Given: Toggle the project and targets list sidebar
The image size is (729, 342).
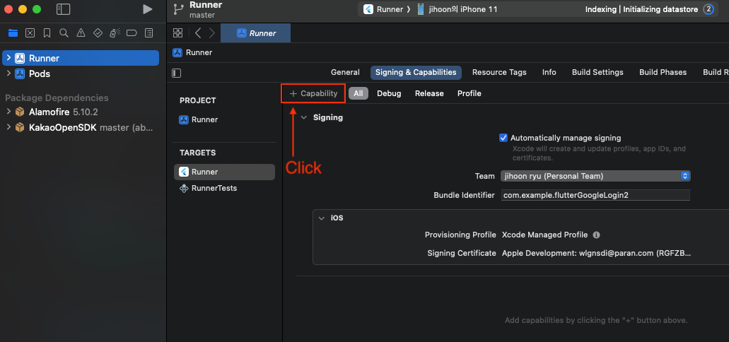Looking at the screenshot, I should tap(177, 73).
